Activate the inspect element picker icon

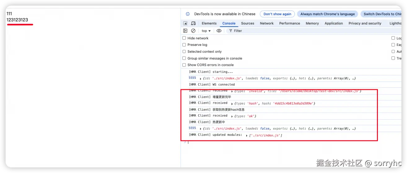[185, 23]
